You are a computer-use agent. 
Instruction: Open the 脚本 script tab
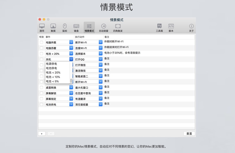pos(171,28)
